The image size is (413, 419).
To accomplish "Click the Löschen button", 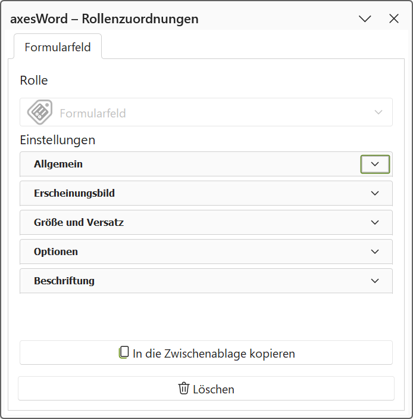I will pos(206,389).
